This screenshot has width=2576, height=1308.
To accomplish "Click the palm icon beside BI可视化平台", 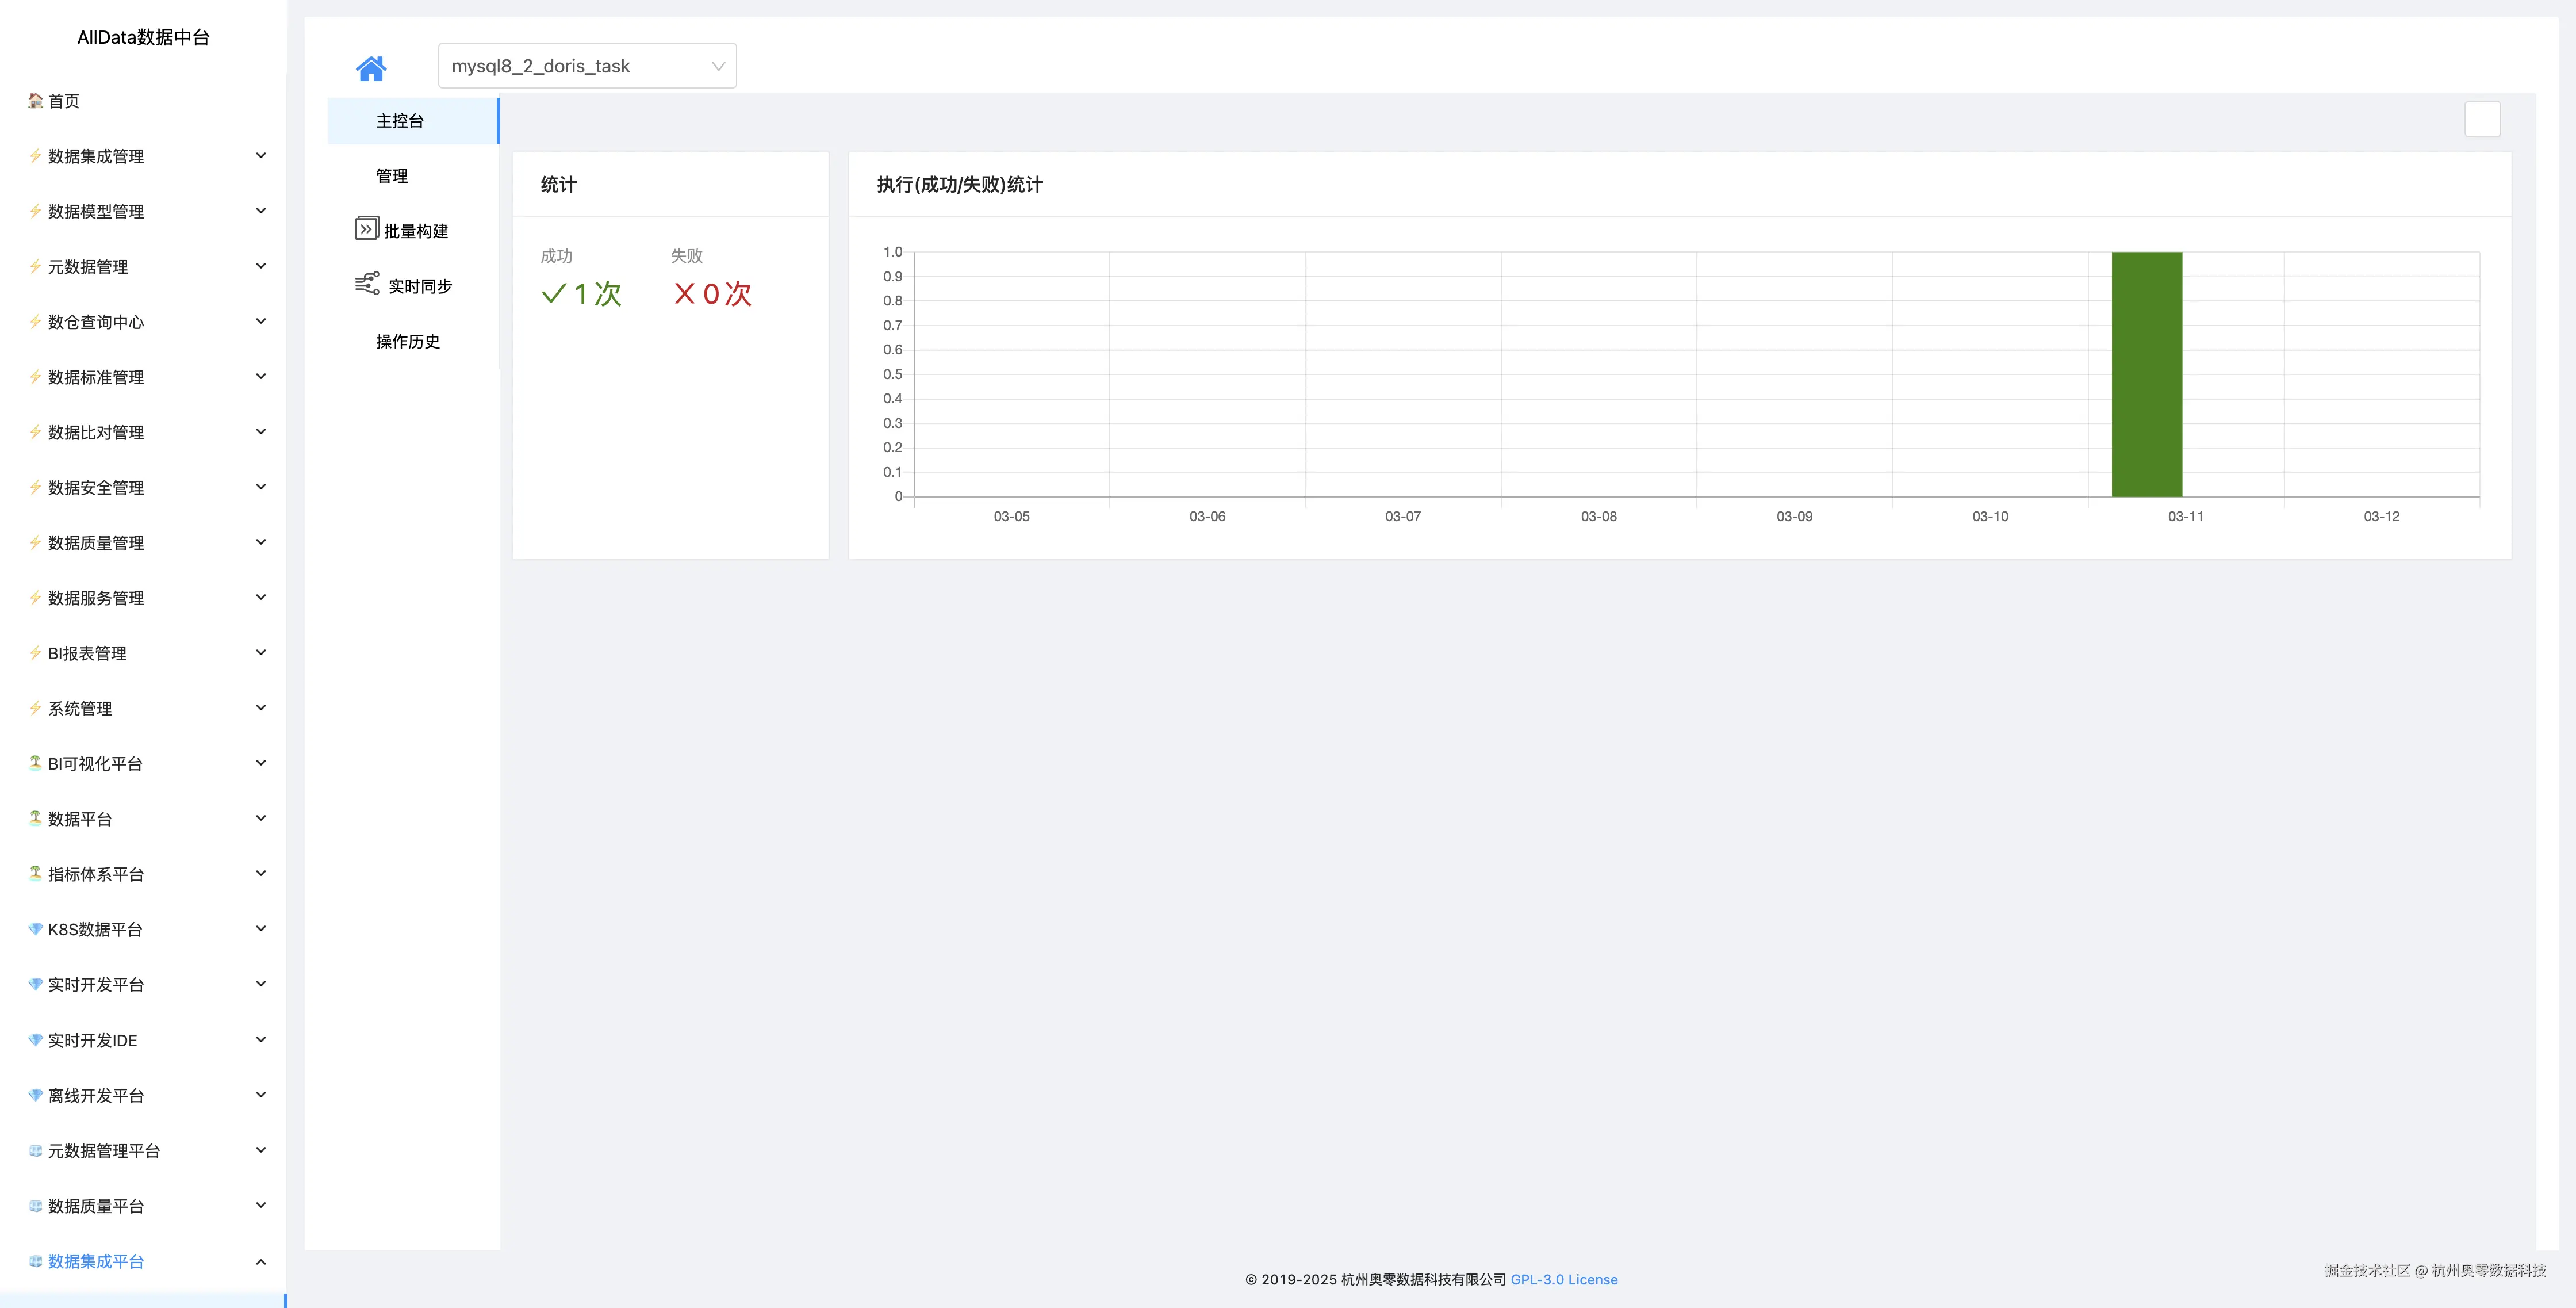I will coord(35,763).
